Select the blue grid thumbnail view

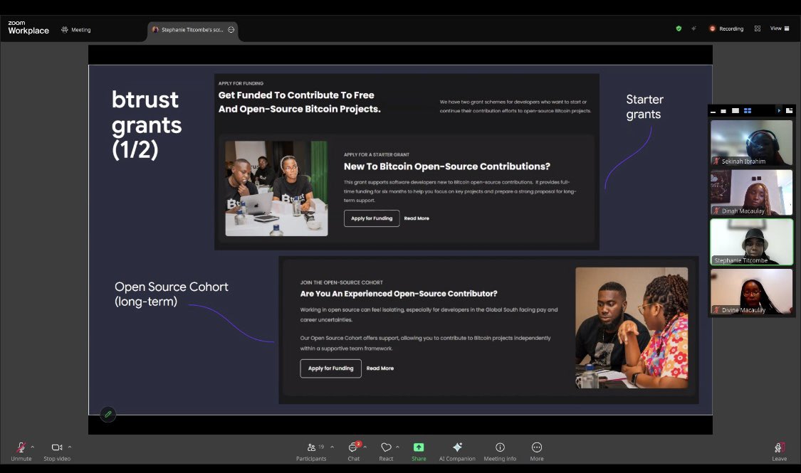click(x=748, y=110)
